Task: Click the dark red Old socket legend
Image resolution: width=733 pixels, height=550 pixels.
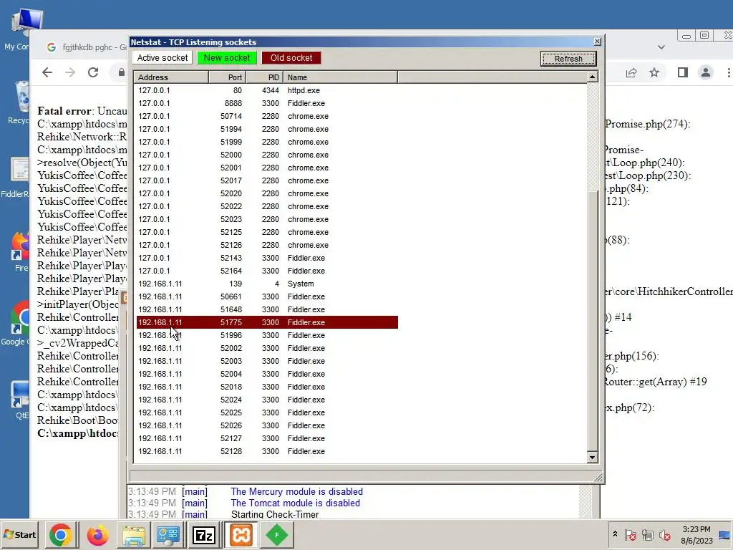Action: point(291,57)
